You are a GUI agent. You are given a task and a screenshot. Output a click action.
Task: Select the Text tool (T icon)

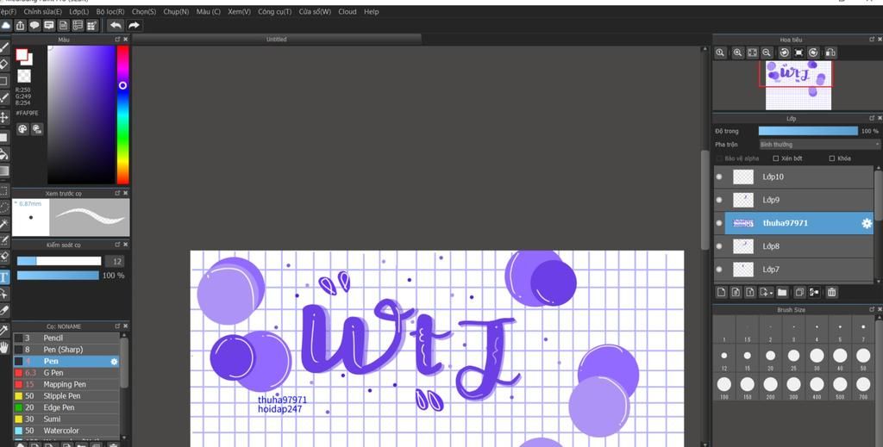4,277
